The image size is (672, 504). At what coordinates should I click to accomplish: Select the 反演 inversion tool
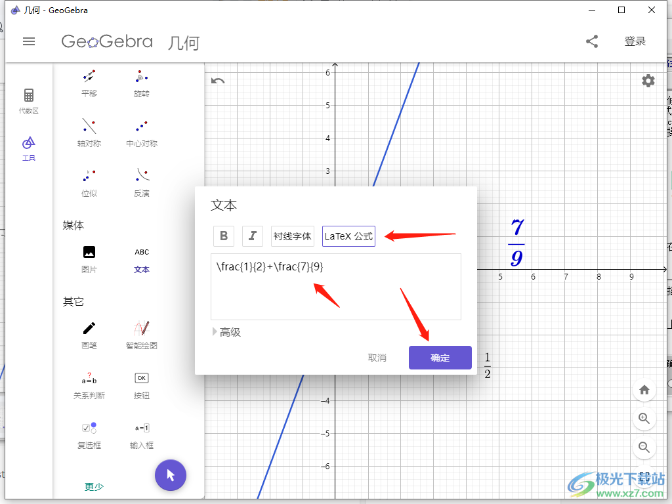142,183
